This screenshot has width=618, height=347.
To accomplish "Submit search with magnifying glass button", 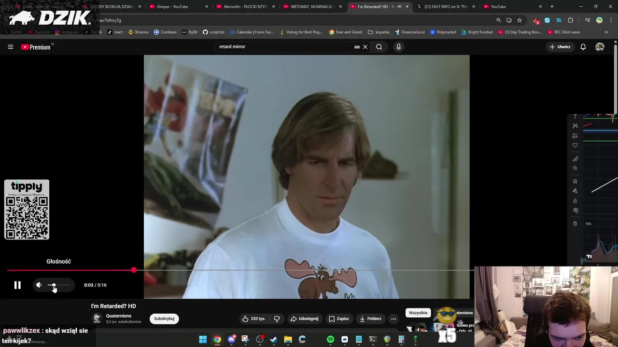I will click(379, 47).
